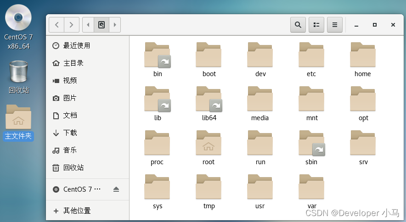
Task: Open Trash (回收站) in the sidebar
Action: [88, 168]
